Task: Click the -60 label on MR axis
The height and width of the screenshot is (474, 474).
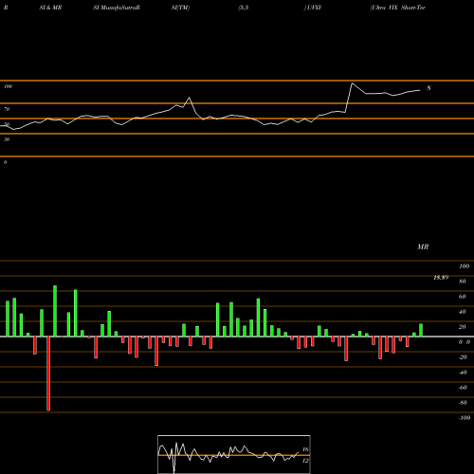Action: (x=463, y=388)
